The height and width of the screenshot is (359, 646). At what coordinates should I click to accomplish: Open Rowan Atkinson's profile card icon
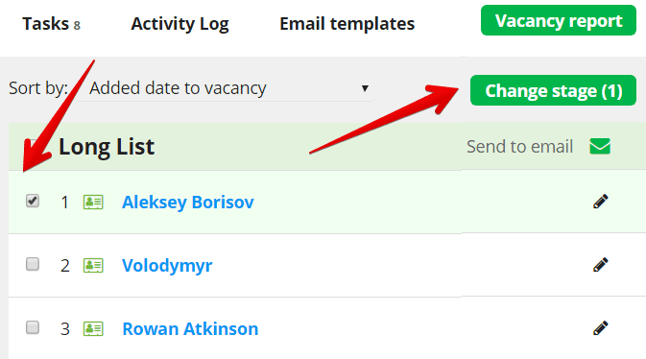[x=93, y=329]
